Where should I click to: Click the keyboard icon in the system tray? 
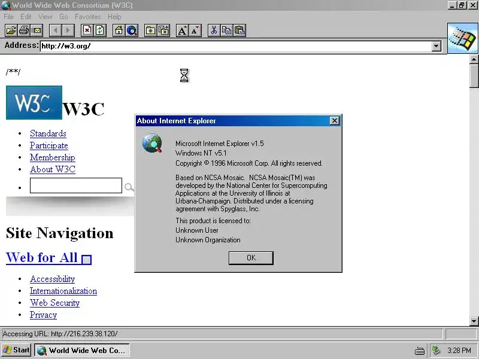(x=420, y=351)
